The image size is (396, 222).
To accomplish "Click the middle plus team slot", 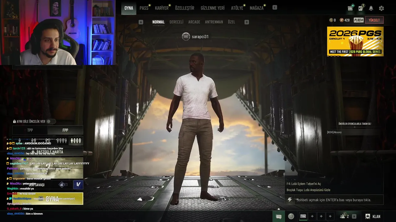I will [321, 216].
